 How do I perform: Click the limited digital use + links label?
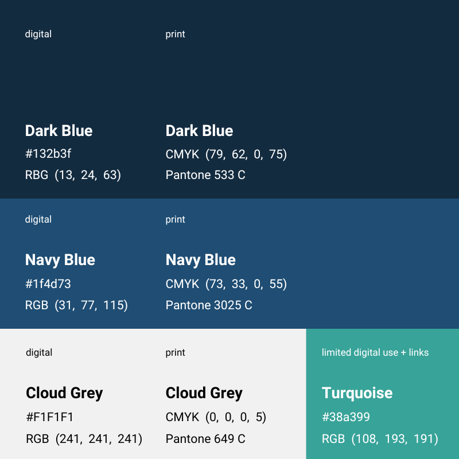[x=375, y=352]
